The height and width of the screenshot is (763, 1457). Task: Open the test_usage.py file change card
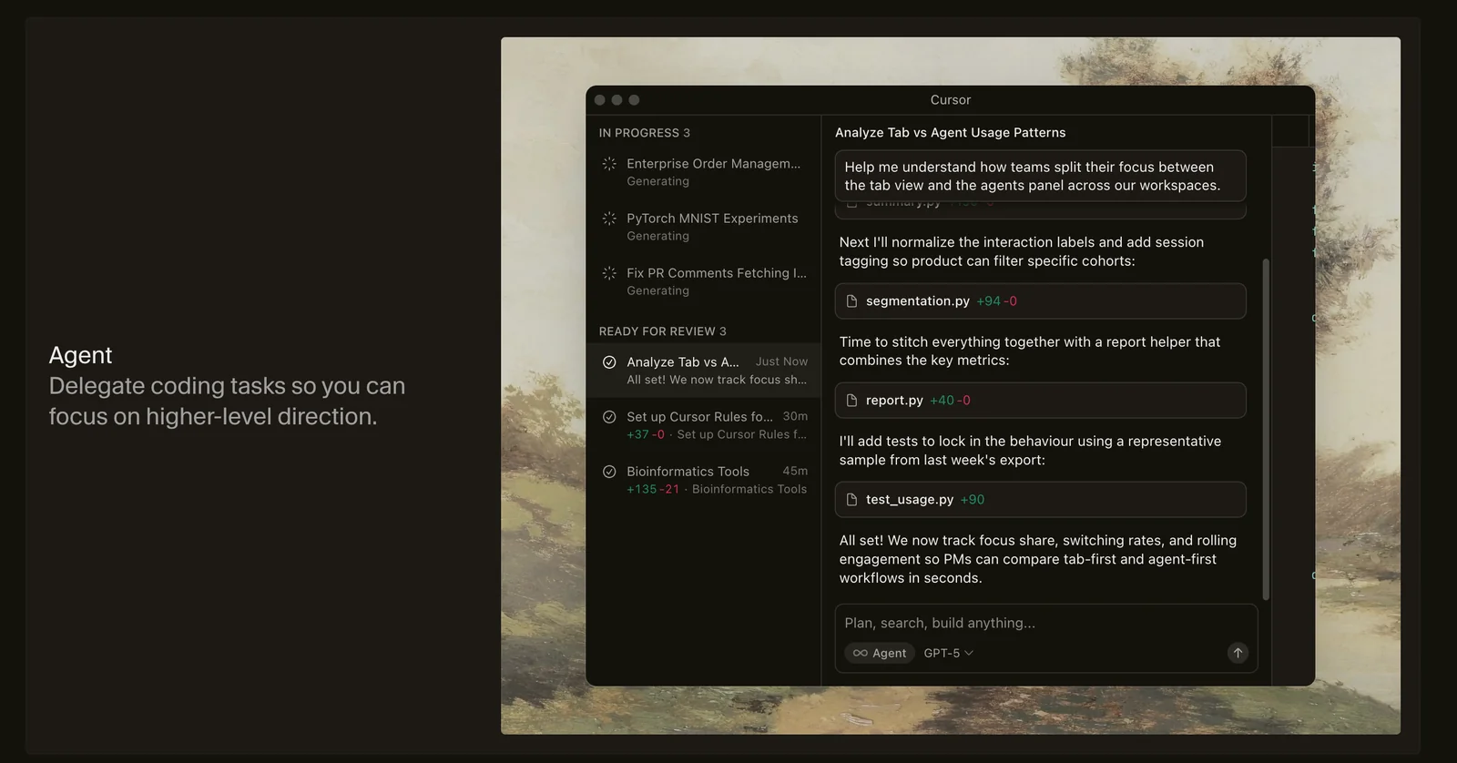pos(1040,500)
